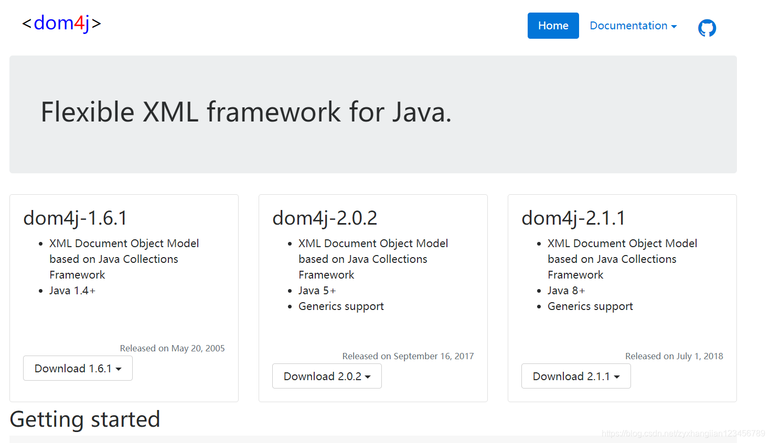Viewport: 770px width, 443px height.
Task: Go to the Home tab
Action: pos(553,26)
